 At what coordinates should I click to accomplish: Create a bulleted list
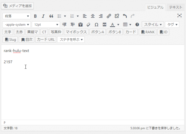pos(59,16)
